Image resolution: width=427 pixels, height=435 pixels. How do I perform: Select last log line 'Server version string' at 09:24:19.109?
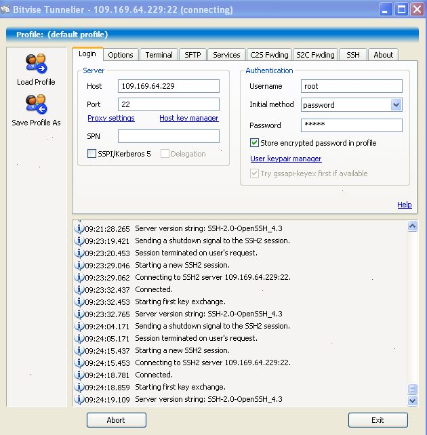click(208, 400)
